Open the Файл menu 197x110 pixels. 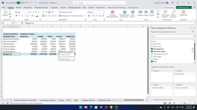3,8
